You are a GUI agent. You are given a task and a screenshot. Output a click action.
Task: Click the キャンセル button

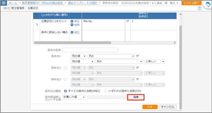(168, 107)
